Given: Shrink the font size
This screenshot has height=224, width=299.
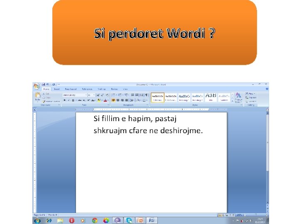Looking at the screenshot, I should tap(102, 95).
